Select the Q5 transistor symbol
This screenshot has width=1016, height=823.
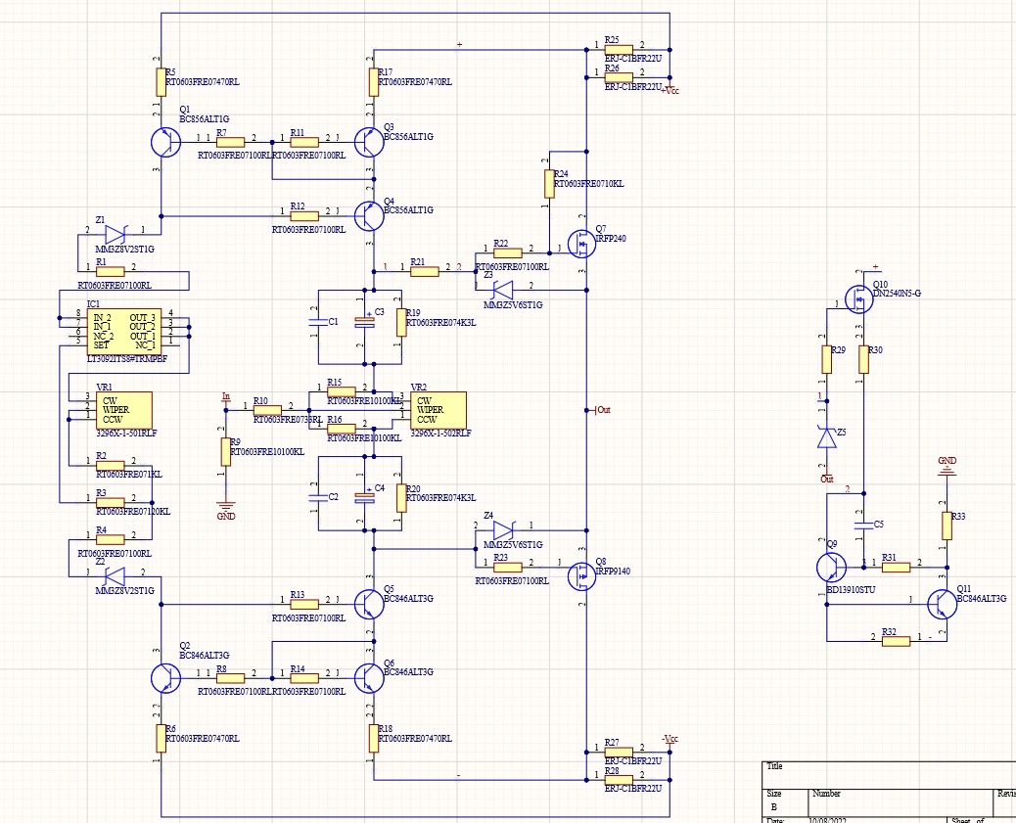tap(369, 604)
